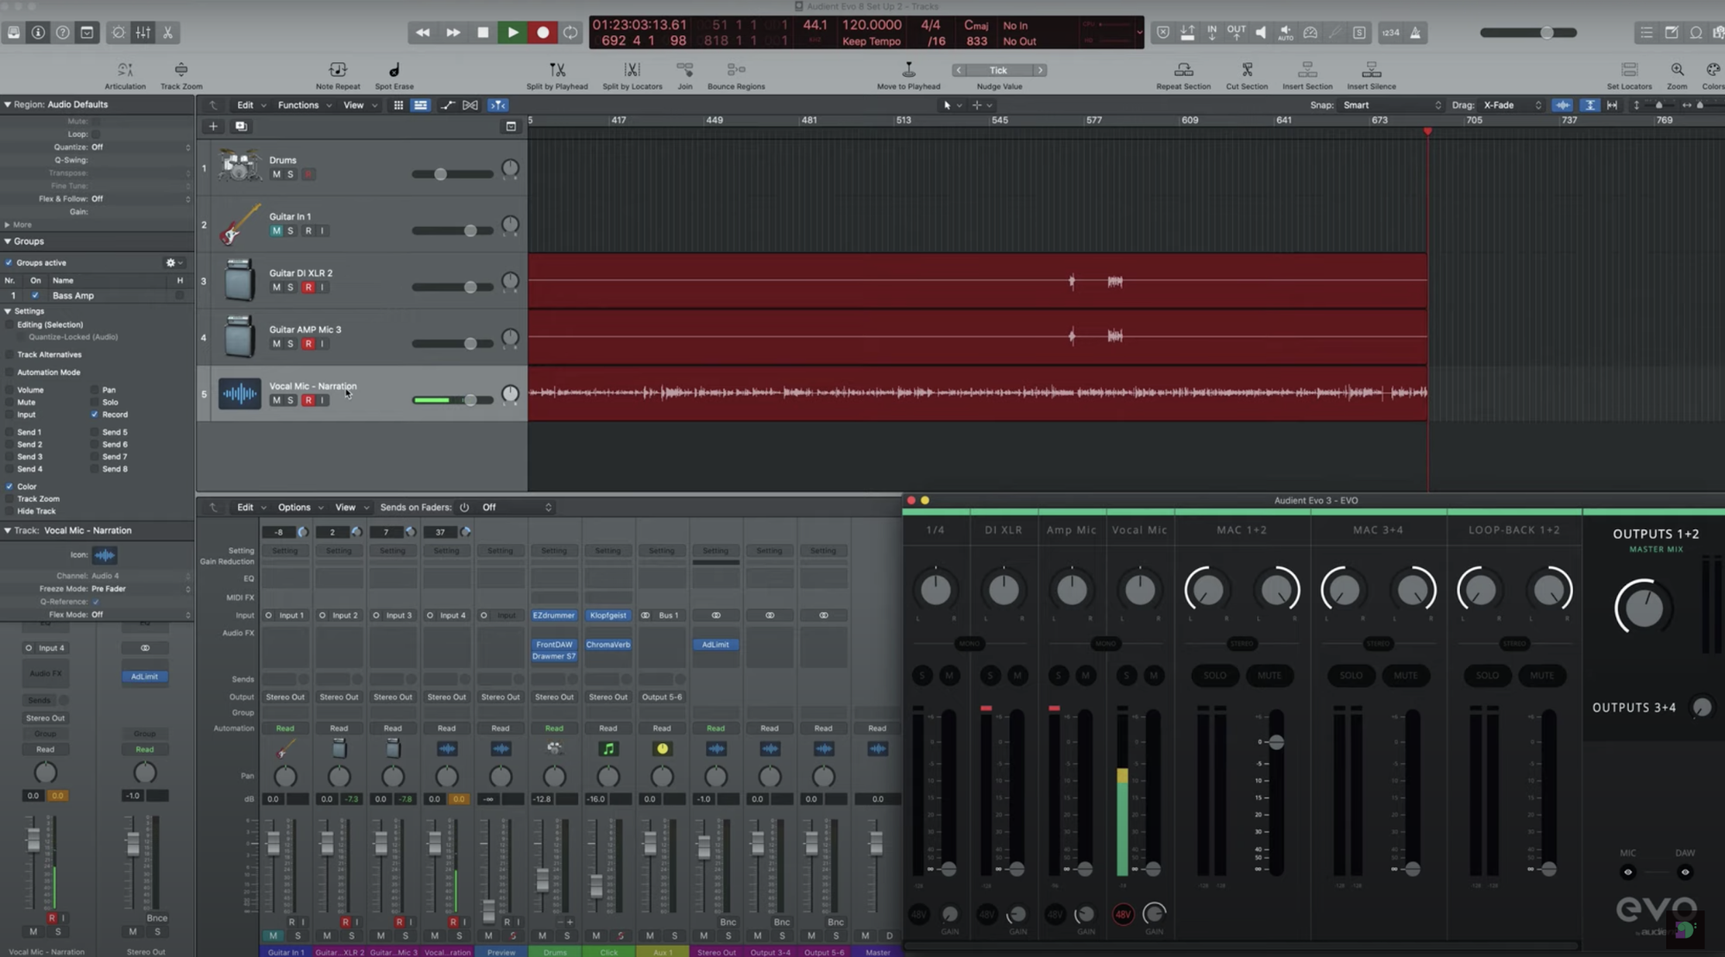Open tracks area View menu
The width and height of the screenshot is (1725, 957).
pyautogui.click(x=359, y=105)
